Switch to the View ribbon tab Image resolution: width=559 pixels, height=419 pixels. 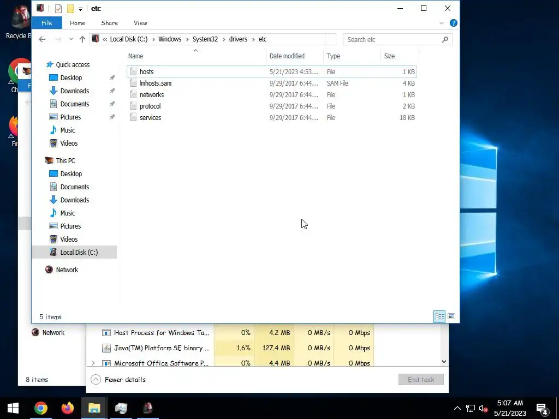[x=140, y=23]
